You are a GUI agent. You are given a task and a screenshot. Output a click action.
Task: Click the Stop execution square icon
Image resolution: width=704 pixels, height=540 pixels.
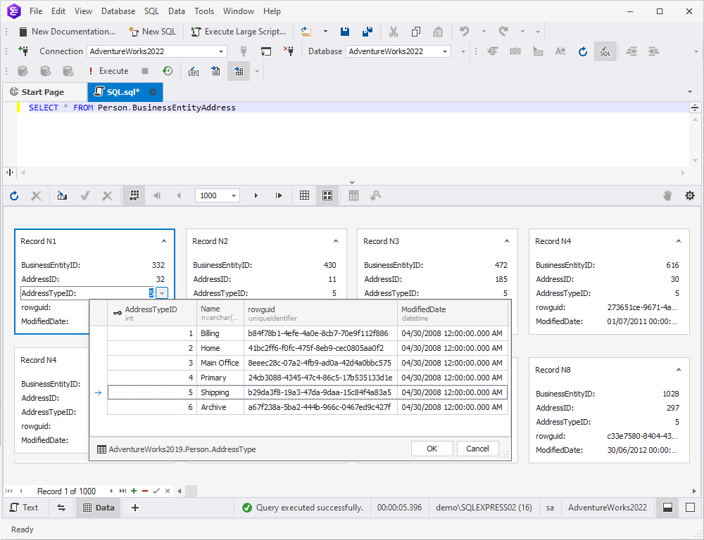tap(145, 71)
